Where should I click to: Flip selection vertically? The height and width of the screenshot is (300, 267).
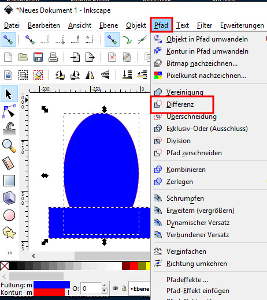click(105, 75)
